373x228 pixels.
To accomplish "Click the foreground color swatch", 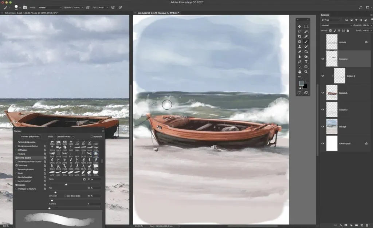I will pyautogui.click(x=302, y=83).
